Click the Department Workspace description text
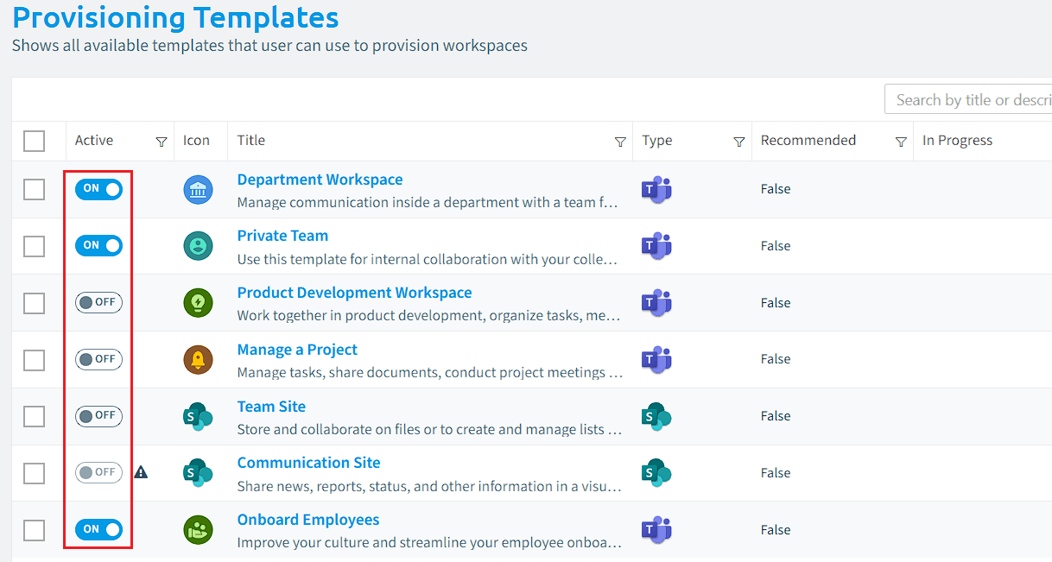 click(x=428, y=203)
